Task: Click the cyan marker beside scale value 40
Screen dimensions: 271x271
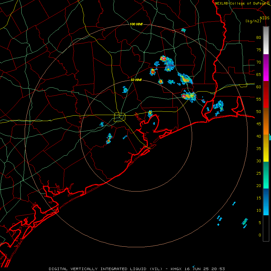Action: 270,137
